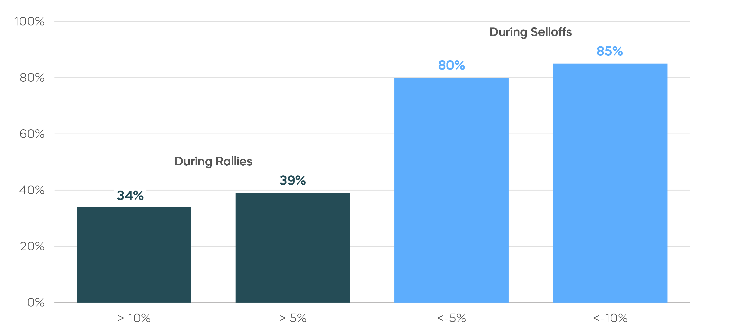Select the 34% data label
Viewport: 737px width, 333px height.
[x=130, y=196]
